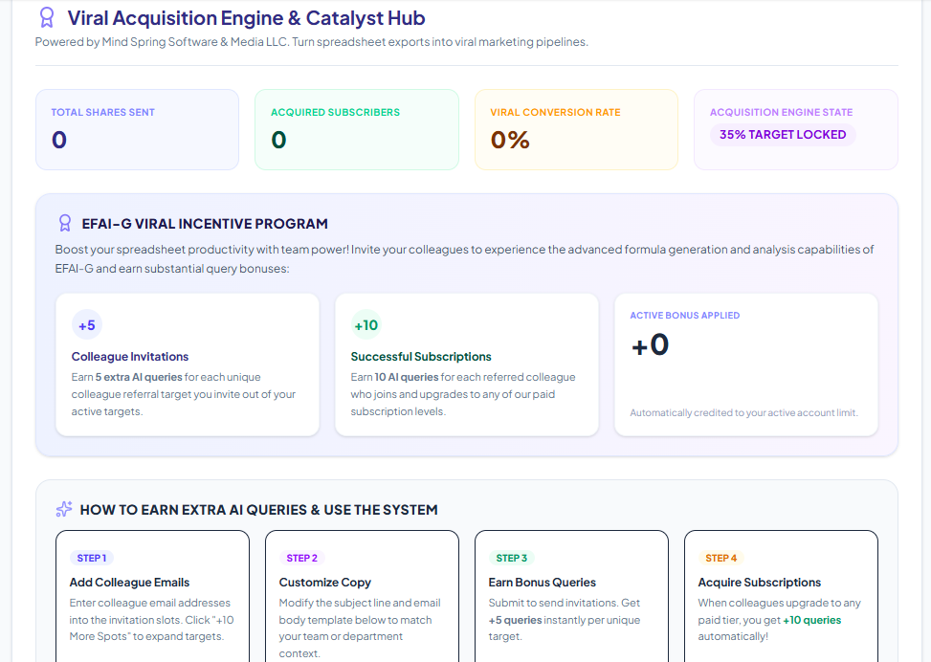The height and width of the screenshot is (662, 931).
Task: Click the Add Colleague Emails step title
Action: click(x=129, y=583)
